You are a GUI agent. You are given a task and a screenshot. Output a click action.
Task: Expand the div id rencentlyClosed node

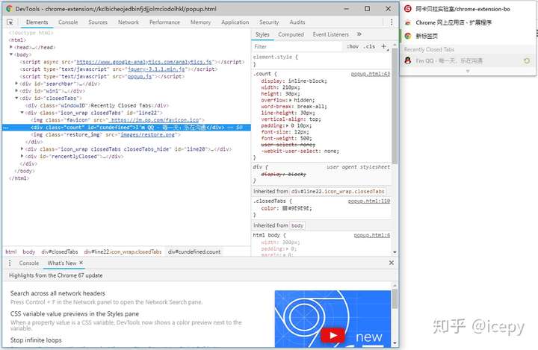coord(22,156)
